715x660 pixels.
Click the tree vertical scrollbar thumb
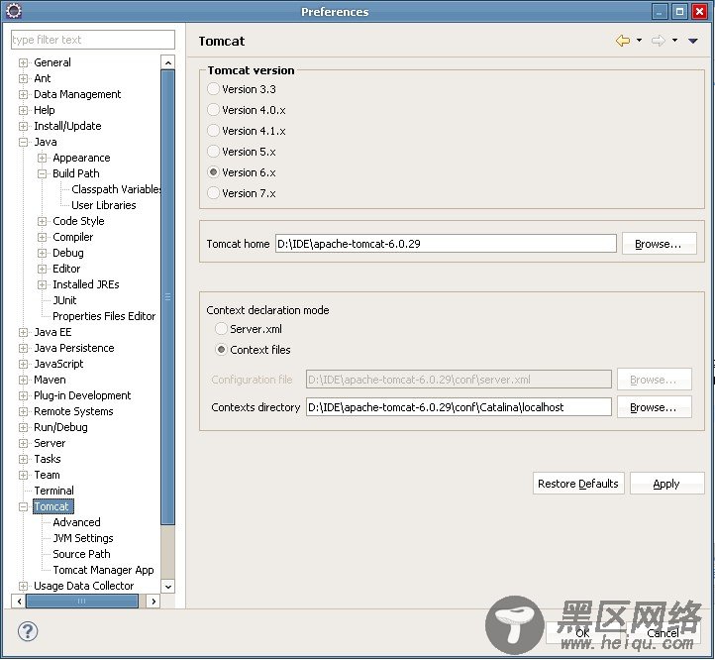167,297
